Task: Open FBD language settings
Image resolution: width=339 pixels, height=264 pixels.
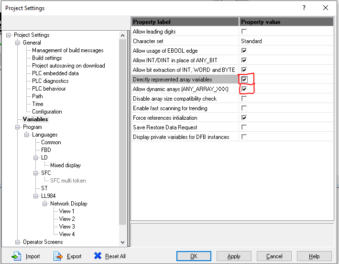Action: coord(46,150)
